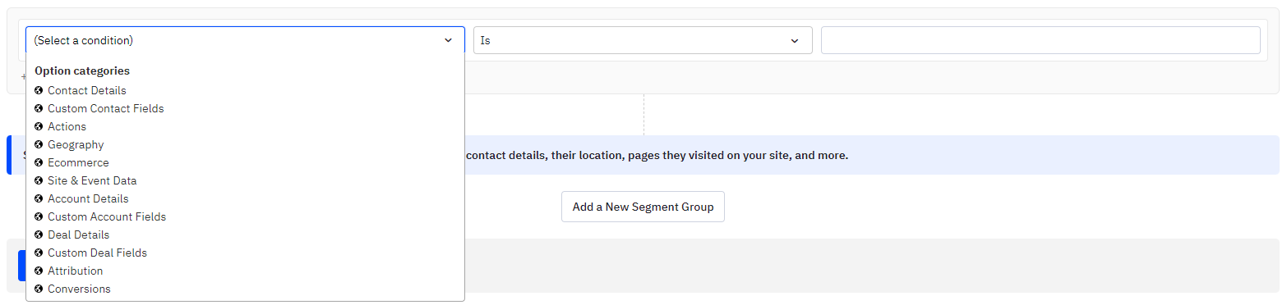Open the 'Is' operator dropdown

pos(643,40)
